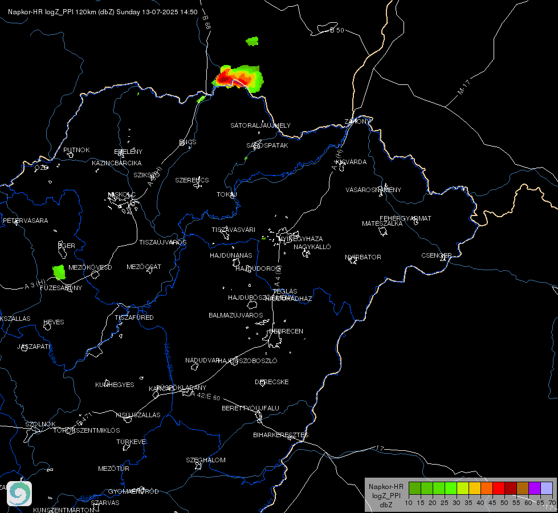Click the 'Napkor-HR logZ_PPI dbZ' legend title
558x513 pixels.
pos(386,495)
